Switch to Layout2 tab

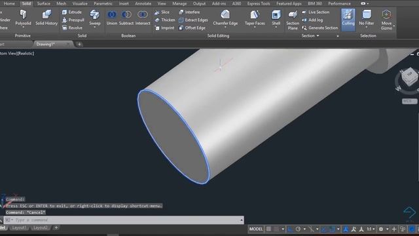[40, 227]
